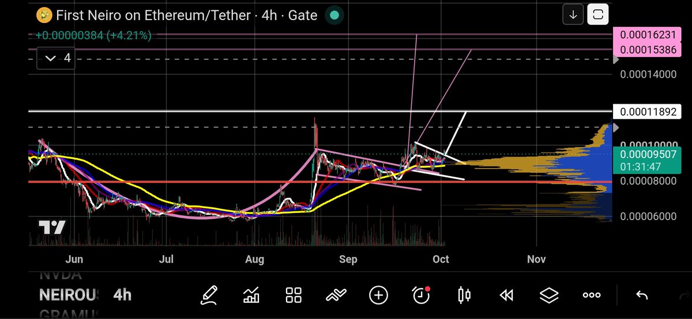Image resolution: width=692 pixels, height=319 pixels.
Task: Open the more options ellipsis
Action: coord(592,295)
